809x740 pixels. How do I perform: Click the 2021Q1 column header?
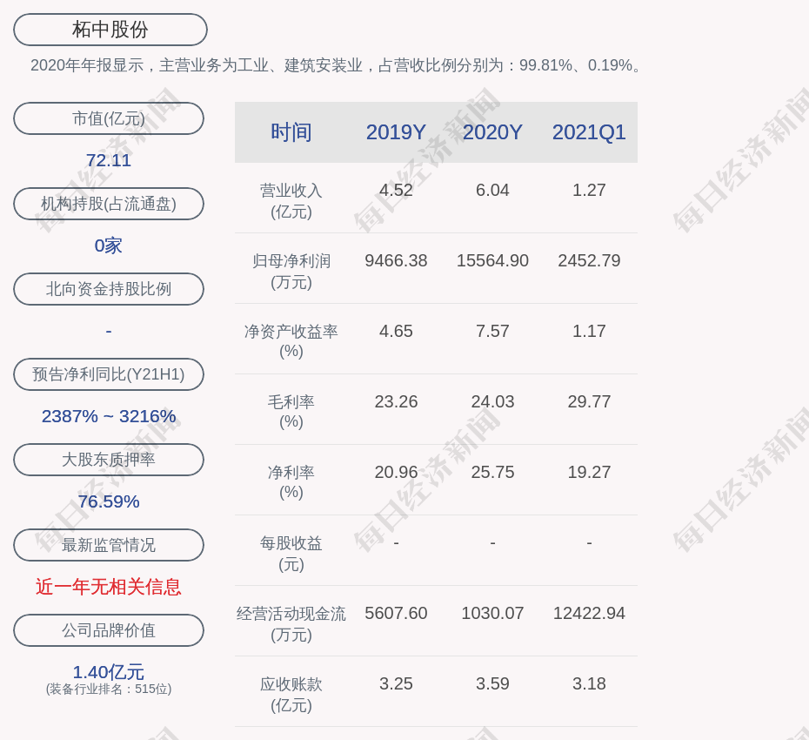click(x=589, y=132)
